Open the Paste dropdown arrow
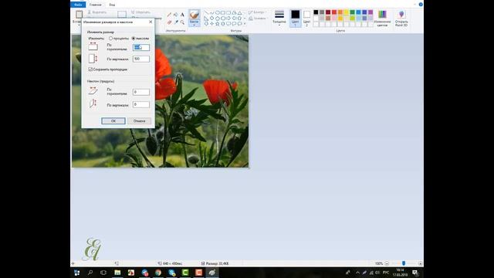This screenshot has height=278, width=494. coord(79,25)
